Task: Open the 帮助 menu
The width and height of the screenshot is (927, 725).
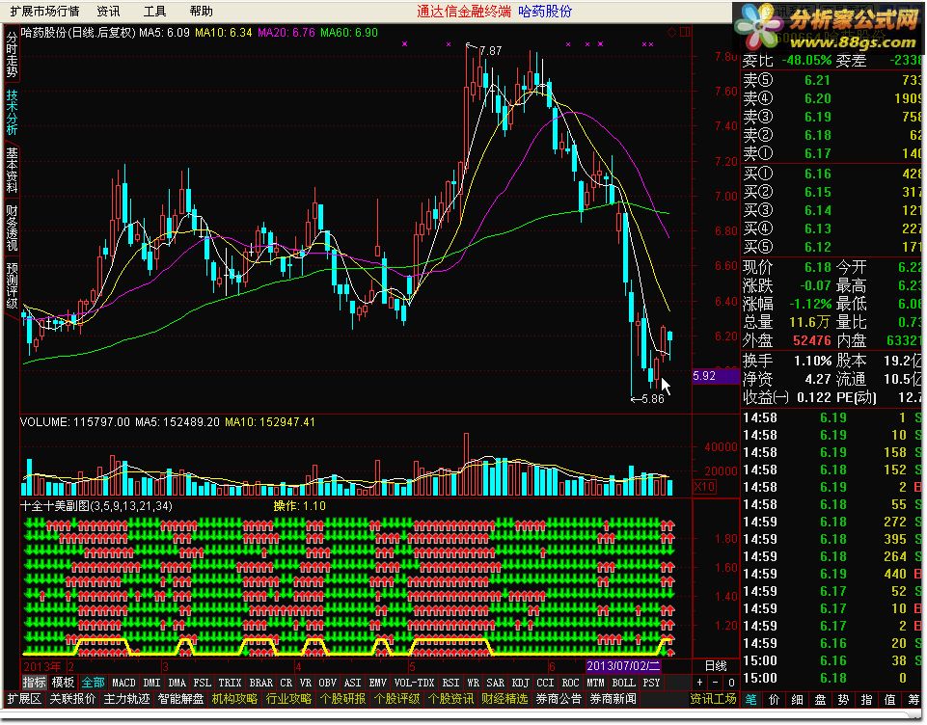Action: coord(201,12)
